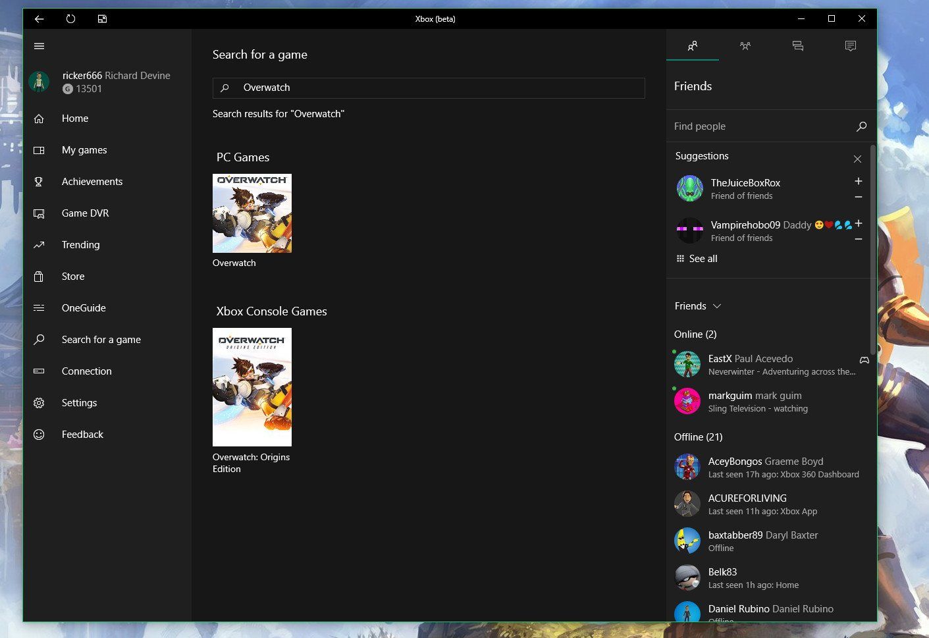
Task: Open the Achievements section from sidebar
Action: [x=92, y=181]
